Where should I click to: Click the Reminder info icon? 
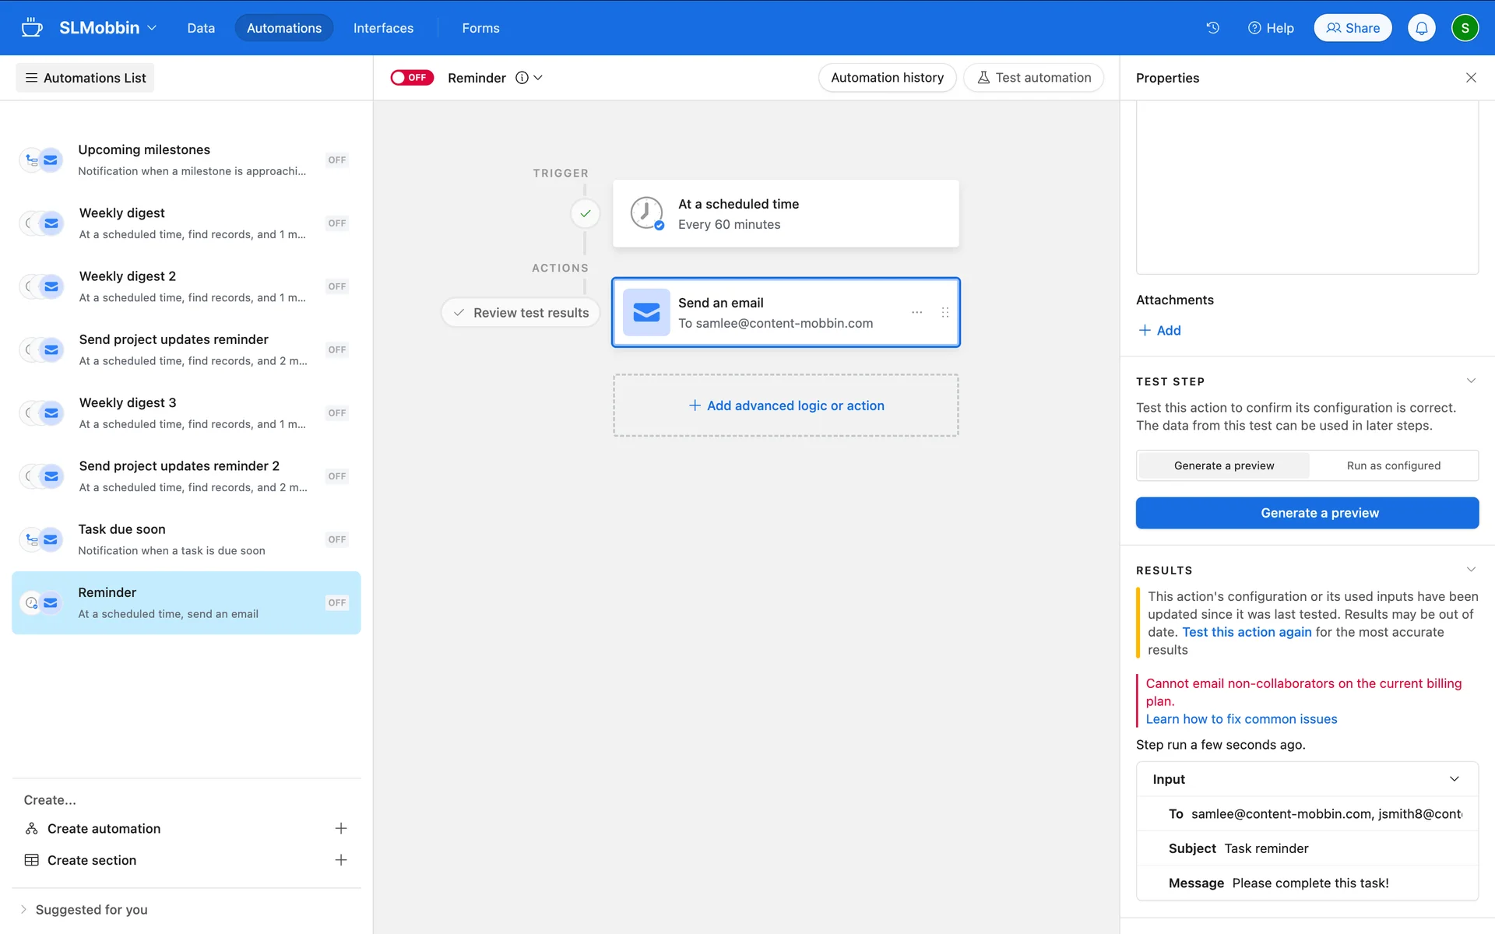coord(522,78)
